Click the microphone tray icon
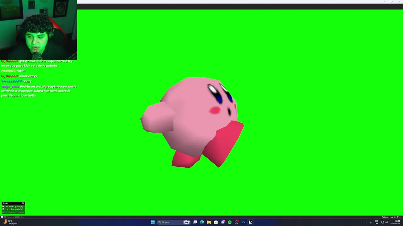The height and width of the screenshot is (226, 403). (x=371, y=222)
